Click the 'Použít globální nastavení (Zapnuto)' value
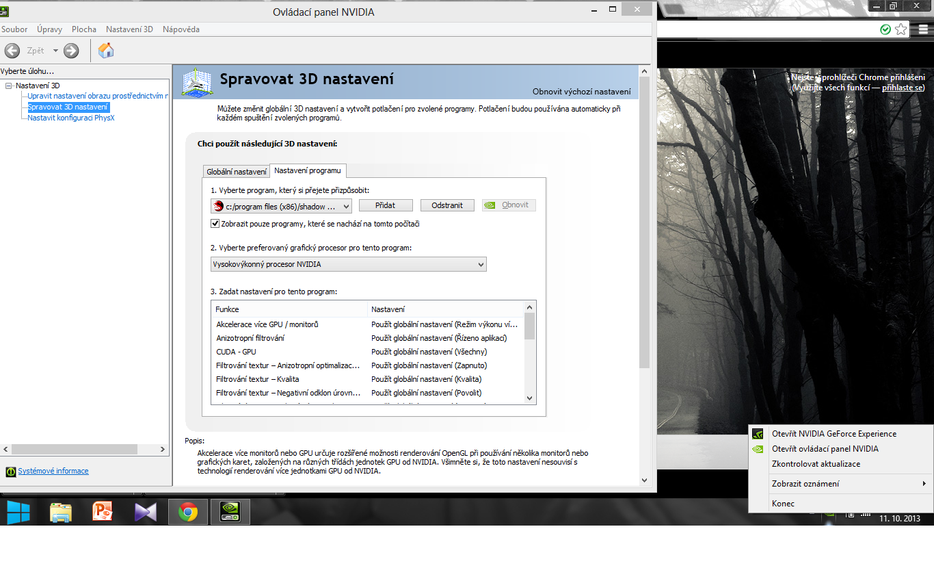The width and height of the screenshot is (934, 581). pyautogui.click(x=429, y=365)
